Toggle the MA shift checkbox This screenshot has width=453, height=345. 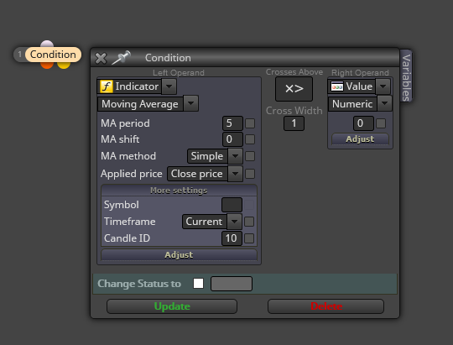coord(250,139)
